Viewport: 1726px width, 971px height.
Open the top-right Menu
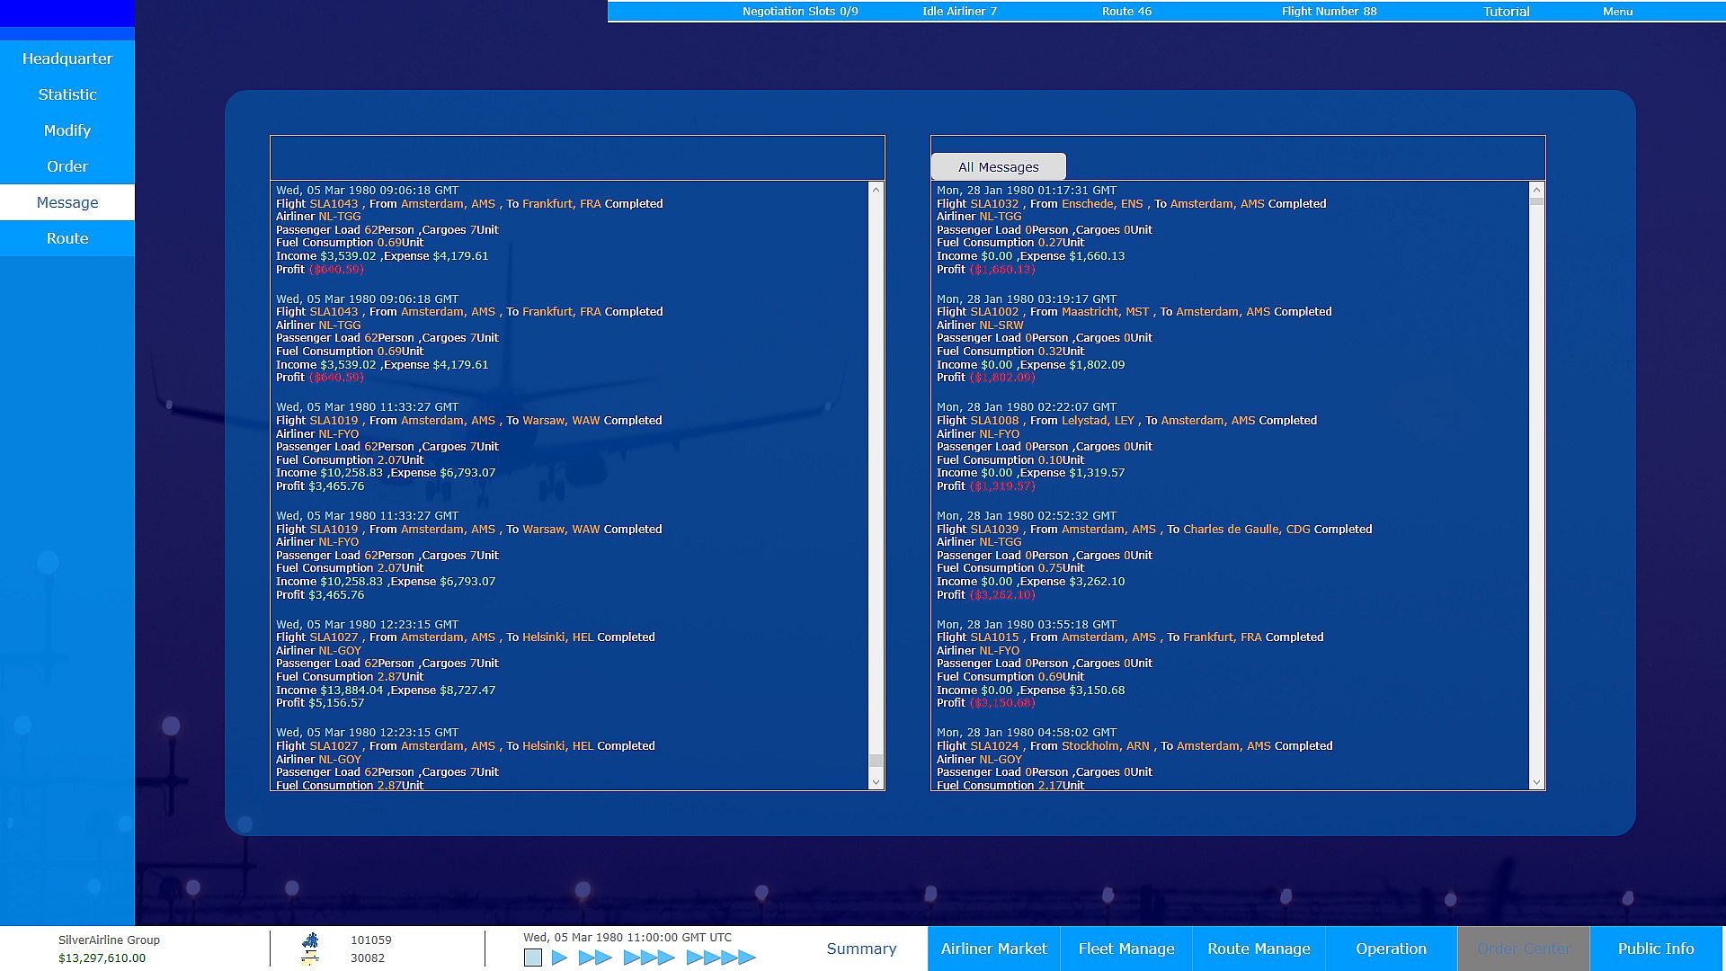click(1617, 12)
